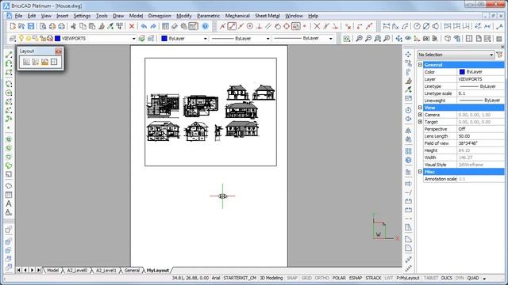Toggle POLAR tracking in status bar
Image resolution: width=508 pixels, height=285 pixels.
(x=339, y=278)
